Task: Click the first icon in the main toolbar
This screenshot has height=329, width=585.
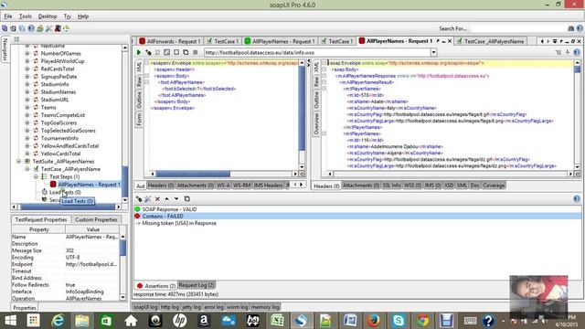Action: point(5,28)
